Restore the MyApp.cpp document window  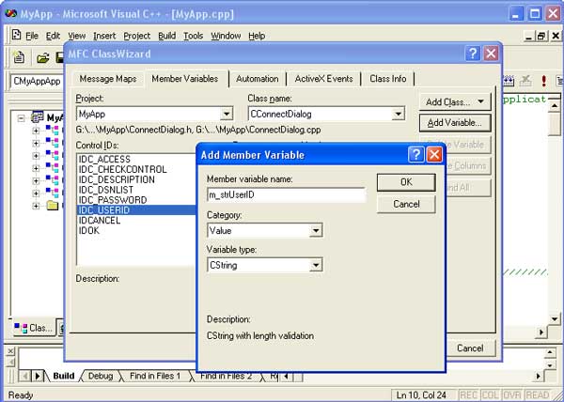pyautogui.click(x=541, y=36)
